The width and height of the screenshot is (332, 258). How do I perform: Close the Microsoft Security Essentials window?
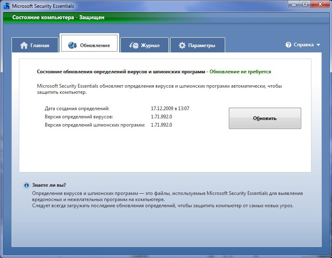[320, 4]
